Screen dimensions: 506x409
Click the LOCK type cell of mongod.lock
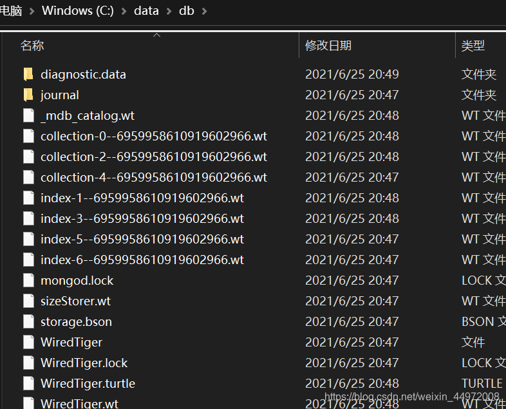point(483,281)
